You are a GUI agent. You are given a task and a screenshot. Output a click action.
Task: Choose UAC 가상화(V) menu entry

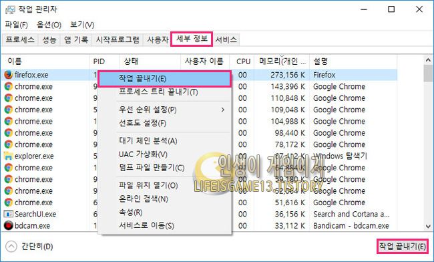165,154
